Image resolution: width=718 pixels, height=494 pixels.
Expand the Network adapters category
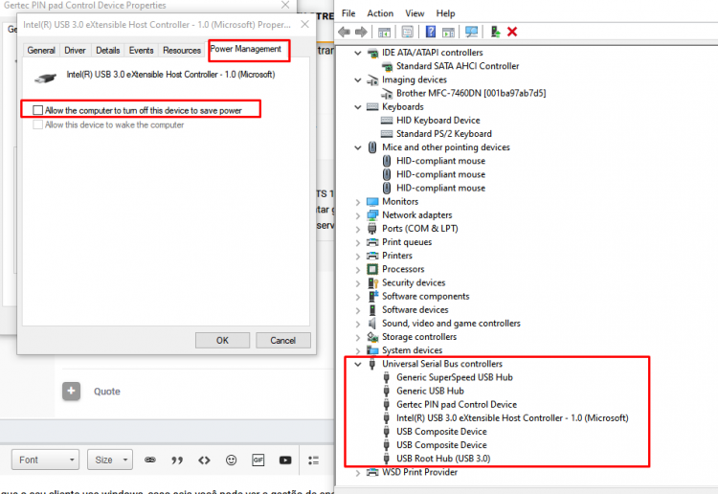[x=358, y=215]
